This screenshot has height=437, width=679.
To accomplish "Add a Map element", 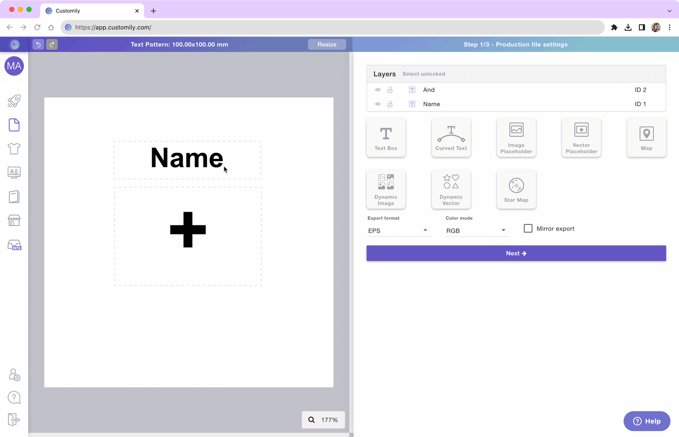I will (646, 137).
